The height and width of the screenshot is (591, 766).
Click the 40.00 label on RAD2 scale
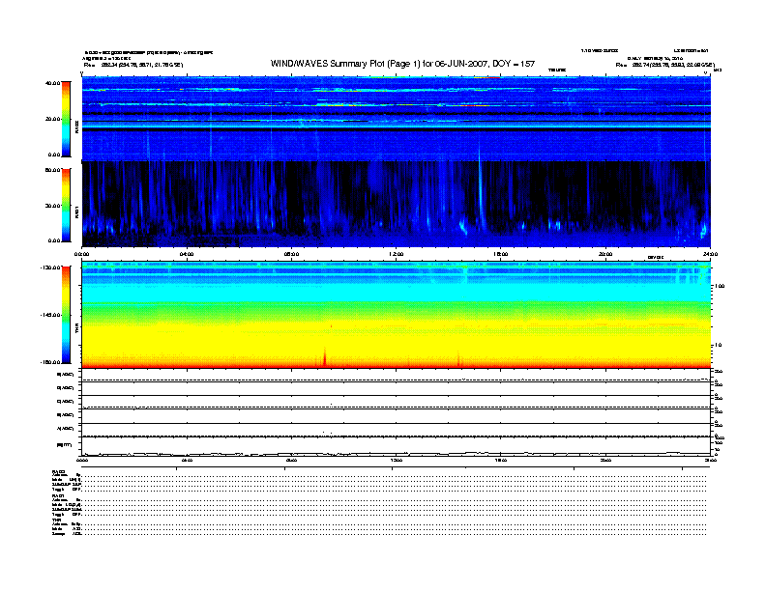tap(52, 83)
